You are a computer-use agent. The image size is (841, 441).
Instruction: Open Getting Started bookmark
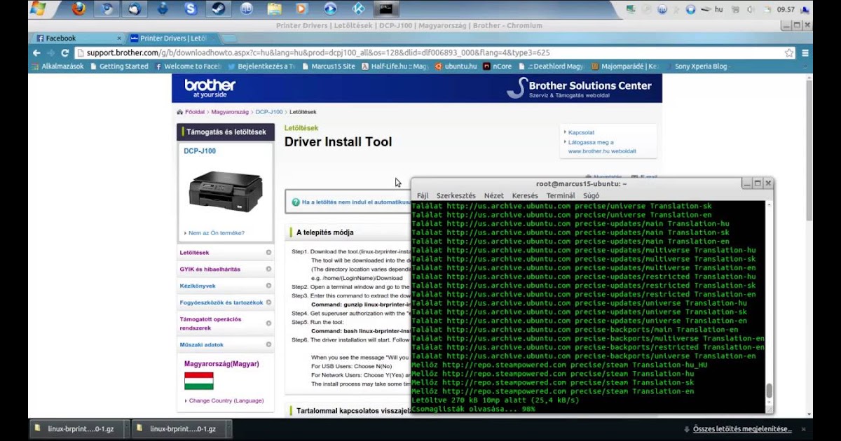coord(118,66)
